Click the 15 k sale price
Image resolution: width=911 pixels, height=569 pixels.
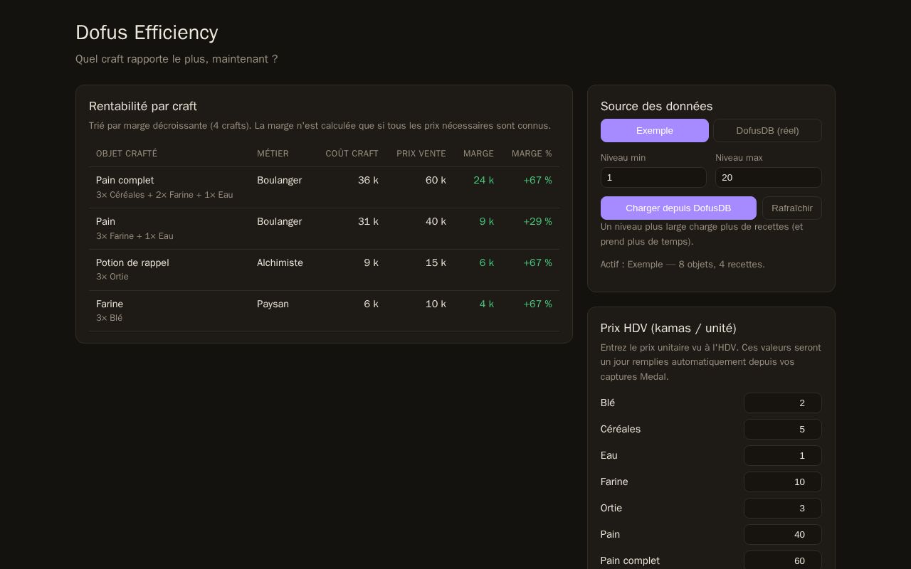tap(436, 262)
